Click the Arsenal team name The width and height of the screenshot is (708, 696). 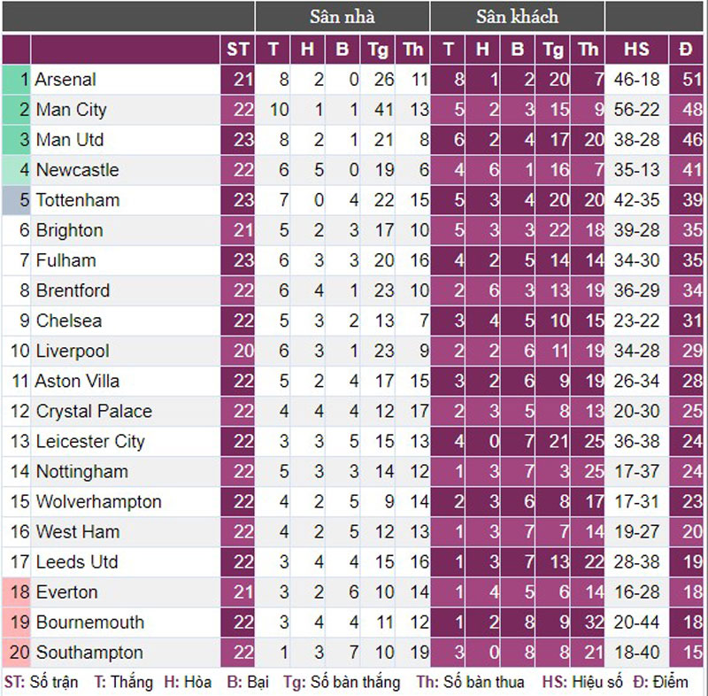(65, 80)
